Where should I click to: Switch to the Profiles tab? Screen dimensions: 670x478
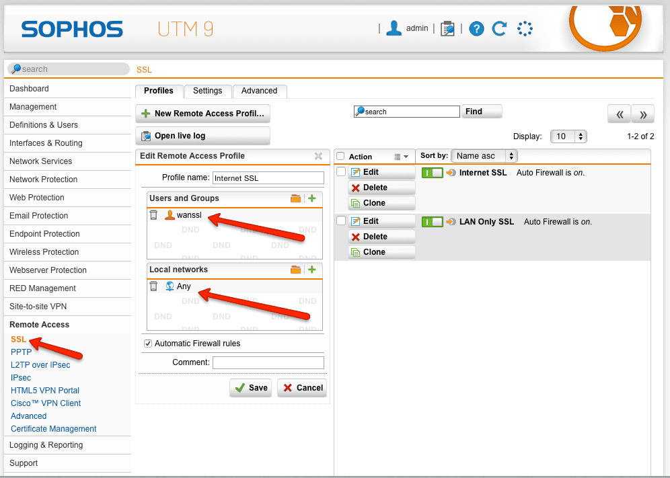[x=159, y=91]
